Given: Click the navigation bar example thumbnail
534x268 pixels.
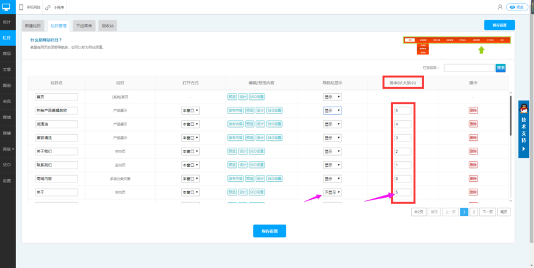Looking at the screenshot, I should click(x=456, y=45).
